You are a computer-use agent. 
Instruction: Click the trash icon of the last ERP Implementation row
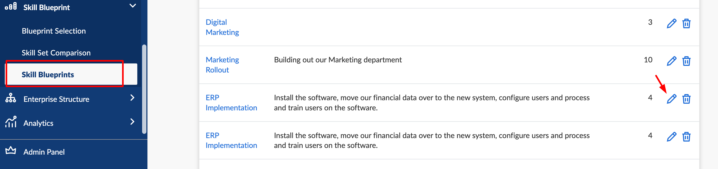pos(686,136)
